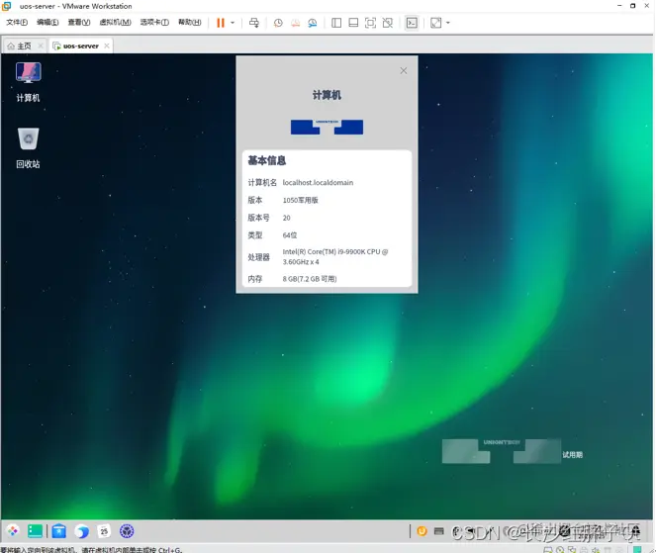Screen dimensions: 656x553
Task: Open the control center gear icon in the dock
Action: (x=127, y=531)
